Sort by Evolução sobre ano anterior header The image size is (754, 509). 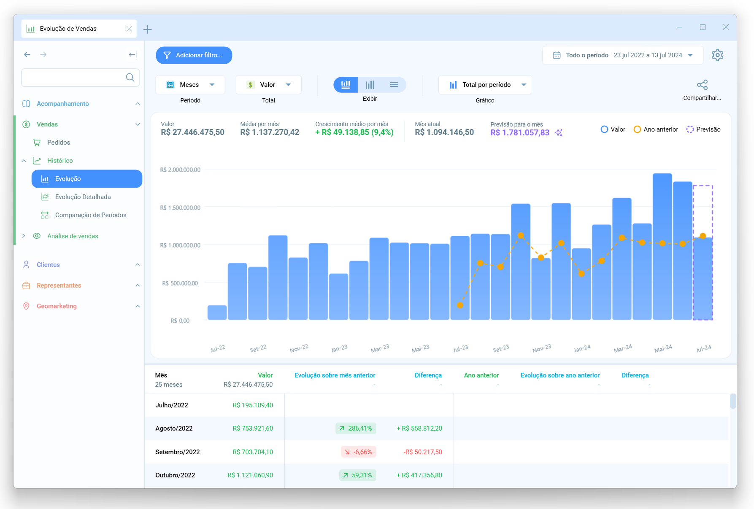(560, 375)
